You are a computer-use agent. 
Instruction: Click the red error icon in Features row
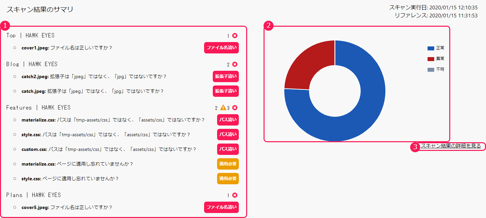coord(235,108)
